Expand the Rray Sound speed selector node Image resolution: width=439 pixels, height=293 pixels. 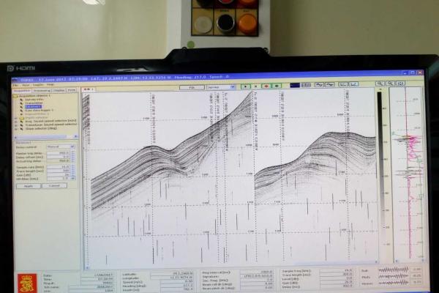coord(16,121)
